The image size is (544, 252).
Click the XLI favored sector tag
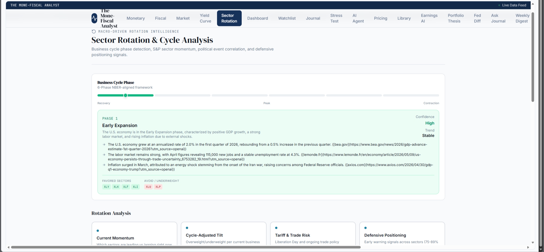[x=135, y=187]
